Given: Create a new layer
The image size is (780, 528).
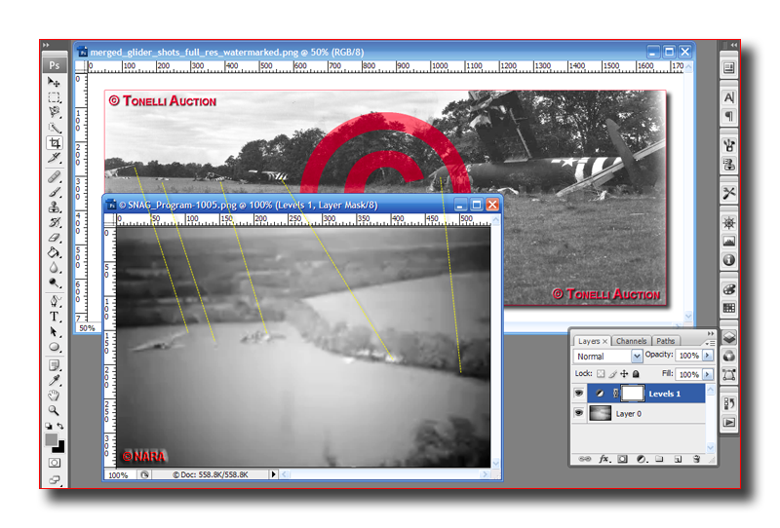Looking at the screenshot, I should [678, 459].
